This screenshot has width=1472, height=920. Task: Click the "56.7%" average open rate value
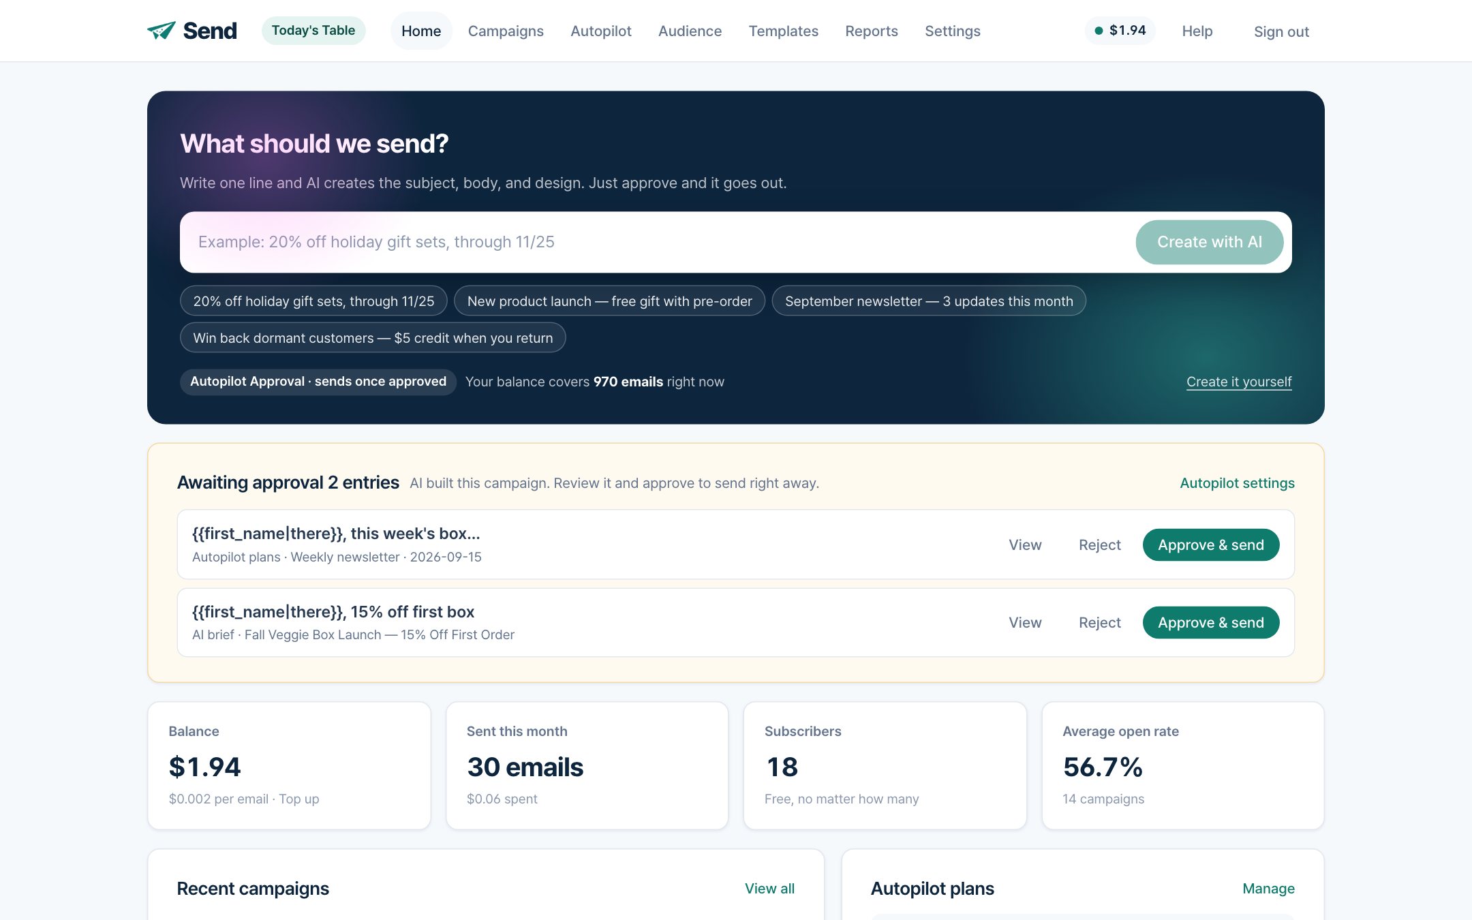point(1103,767)
